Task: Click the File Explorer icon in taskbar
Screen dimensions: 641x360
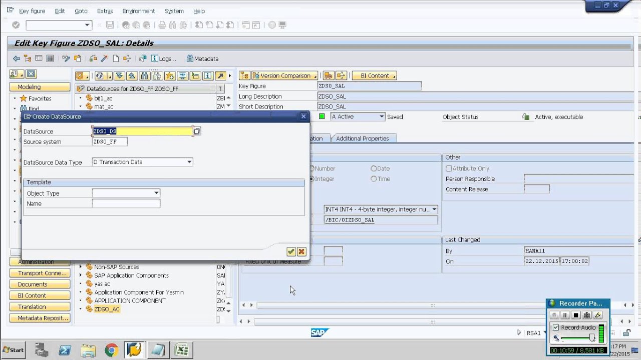Action: pos(88,350)
